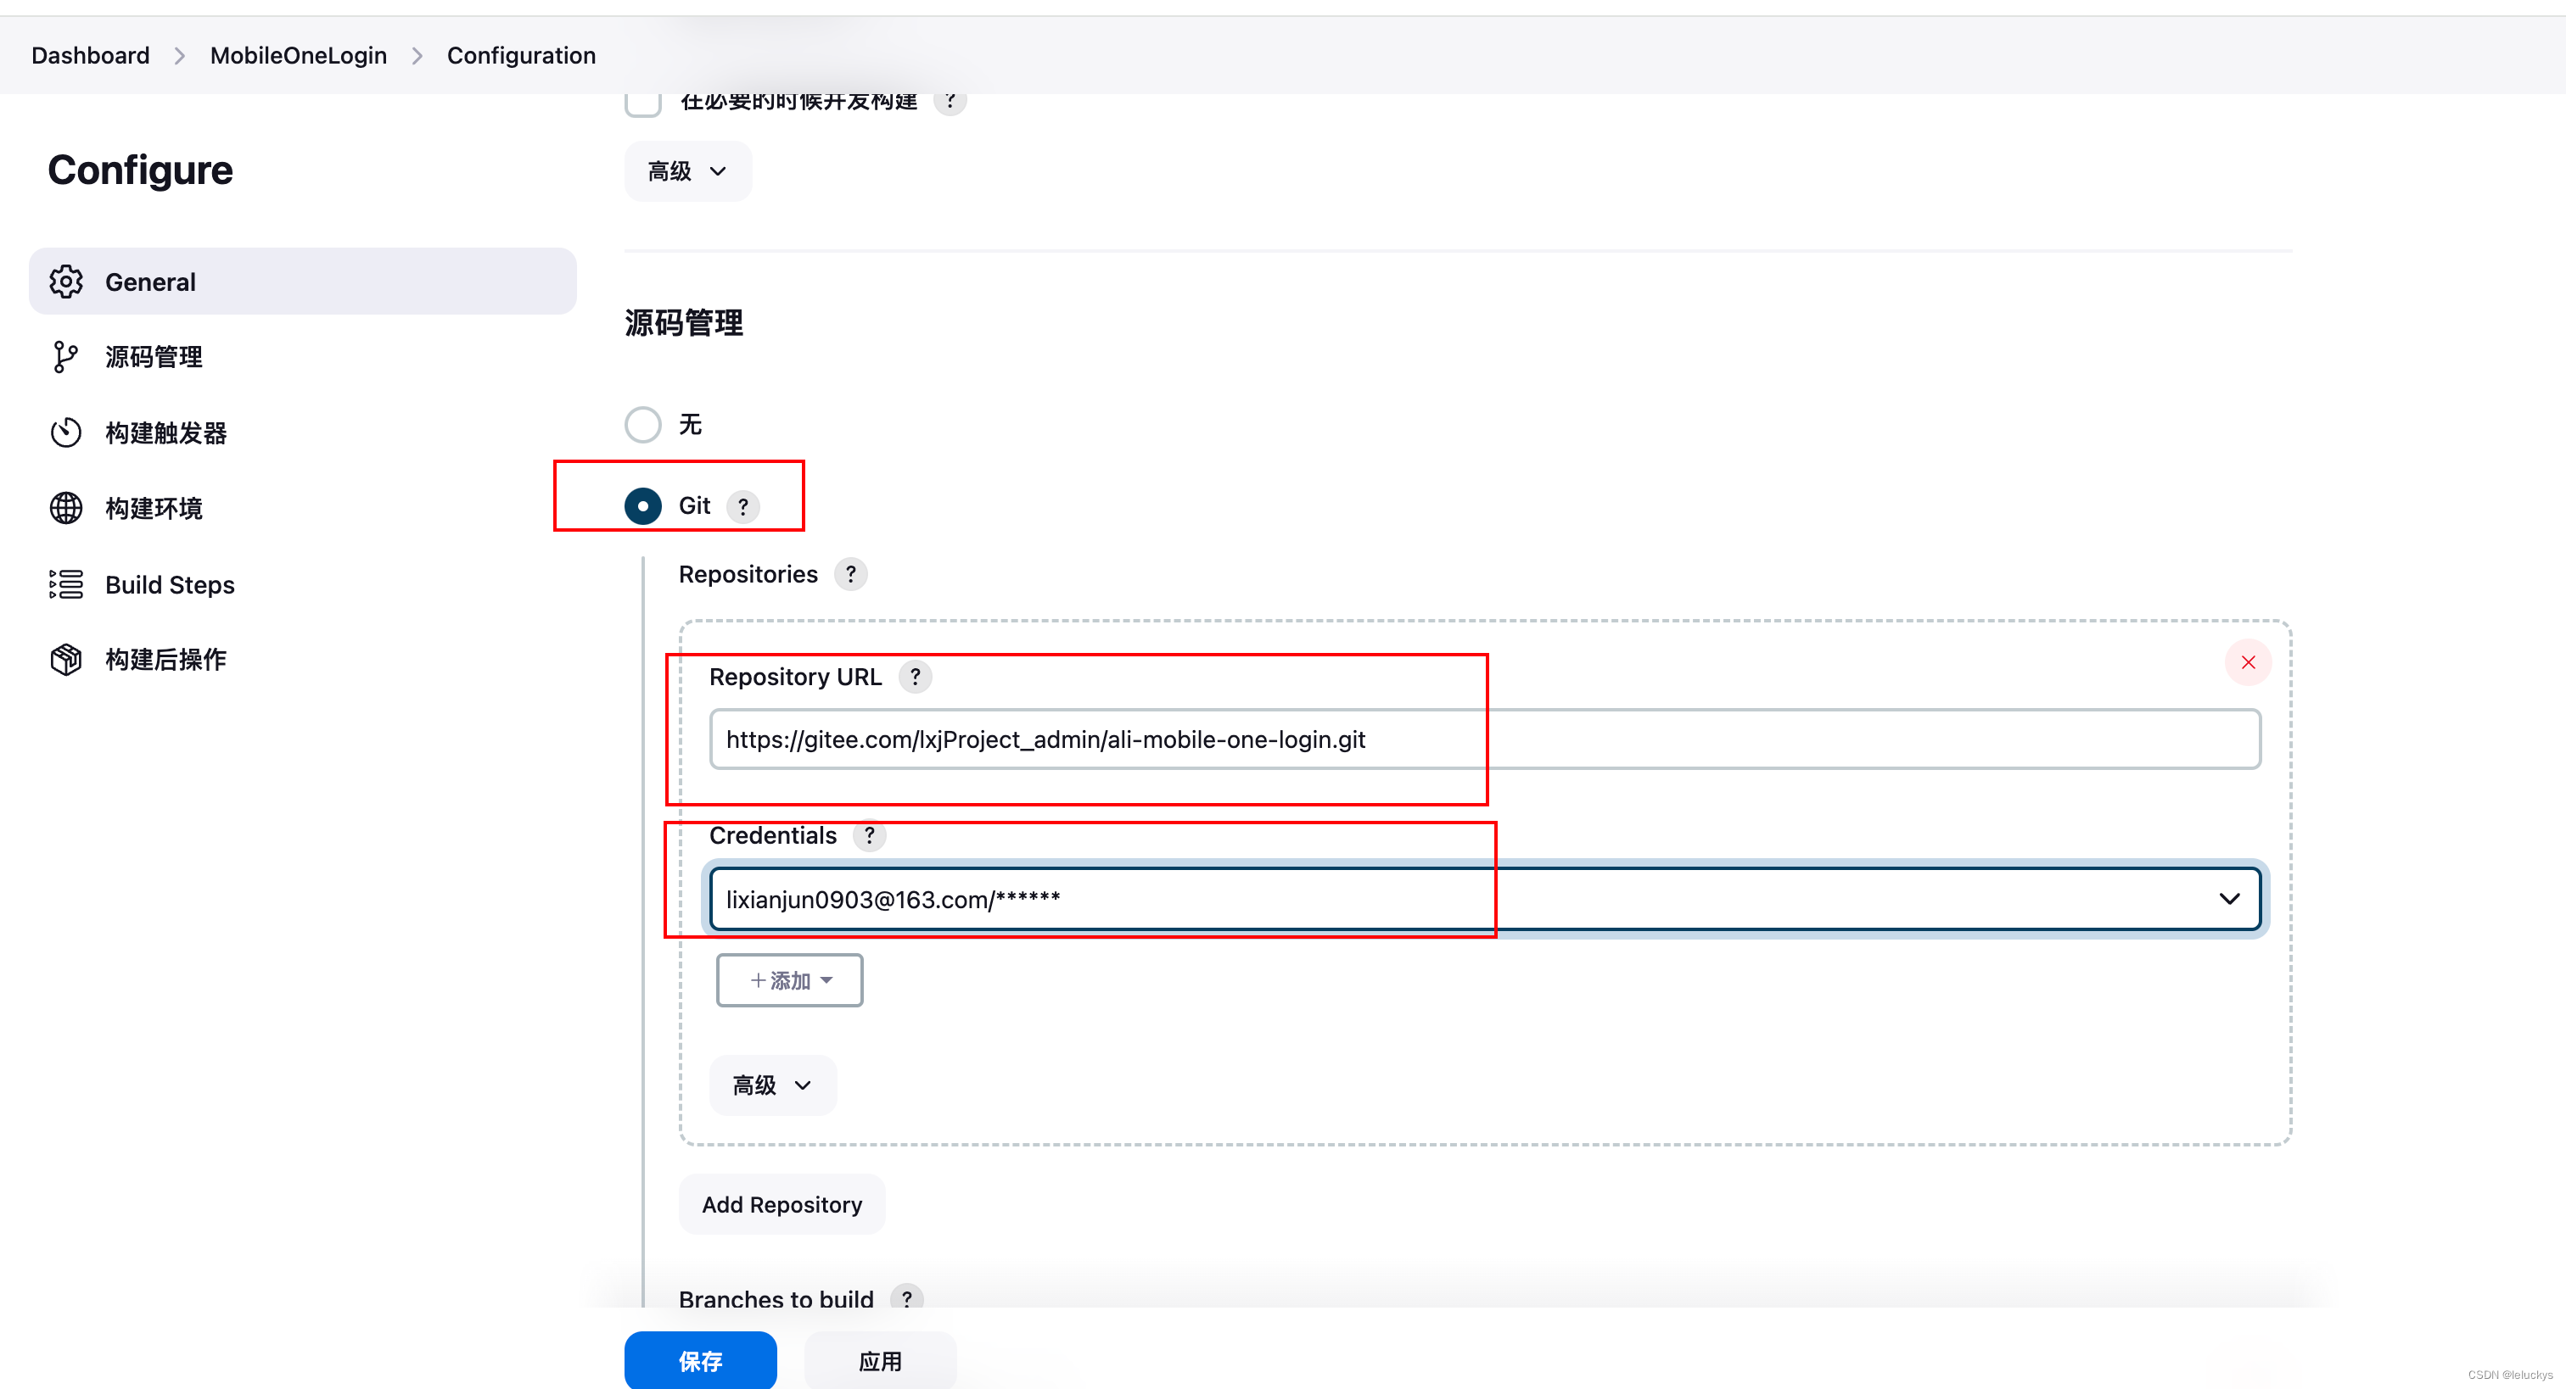The image size is (2566, 1389).
Task: Open help icon next to Credentials
Action: click(869, 835)
